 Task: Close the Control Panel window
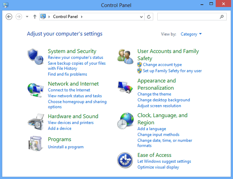point(223,4)
